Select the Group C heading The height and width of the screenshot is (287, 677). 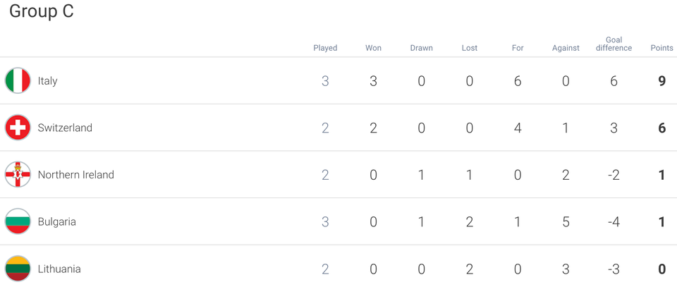tap(42, 11)
